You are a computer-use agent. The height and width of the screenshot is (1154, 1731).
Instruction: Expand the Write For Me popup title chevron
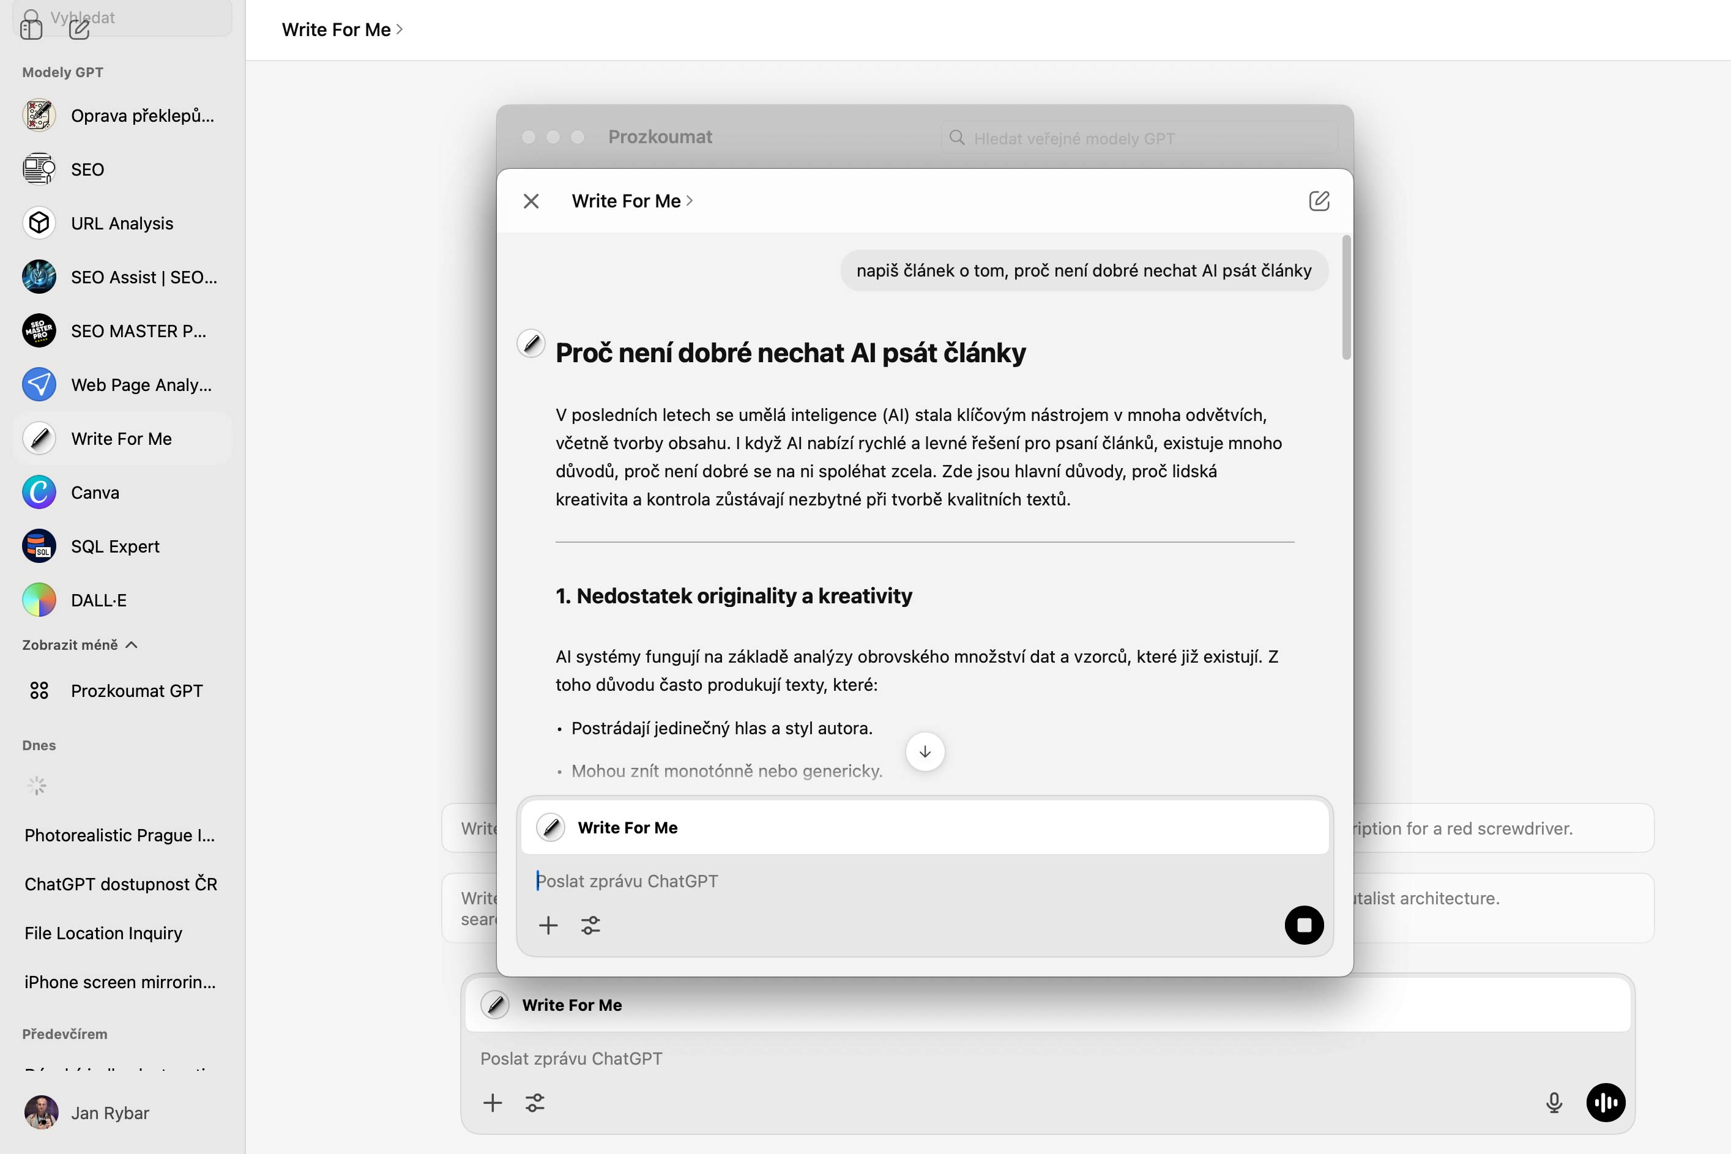[x=690, y=201]
